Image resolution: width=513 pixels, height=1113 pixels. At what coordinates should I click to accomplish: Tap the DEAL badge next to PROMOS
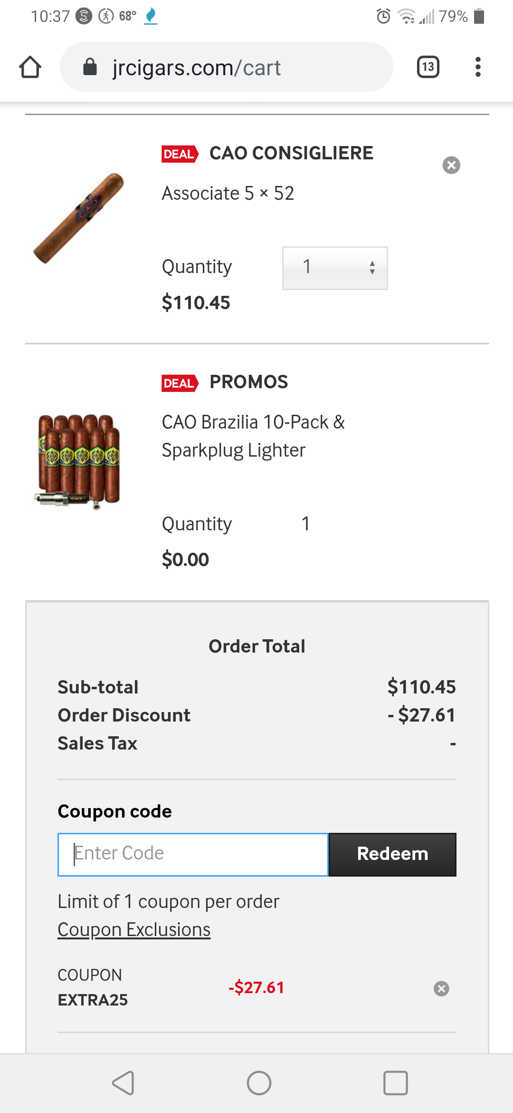pos(180,383)
